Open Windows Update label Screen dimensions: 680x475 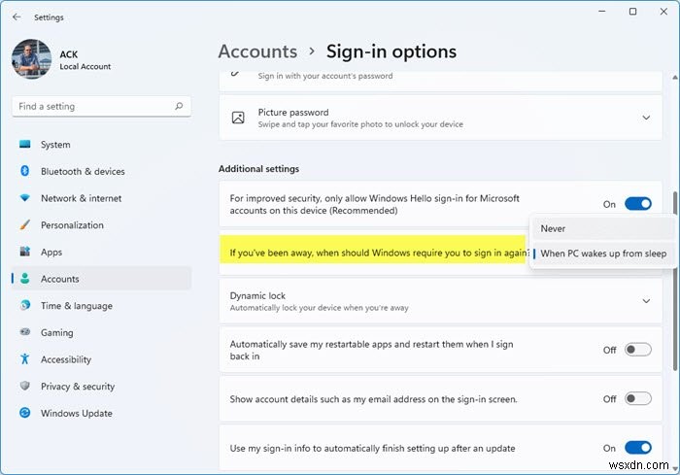point(77,414)
